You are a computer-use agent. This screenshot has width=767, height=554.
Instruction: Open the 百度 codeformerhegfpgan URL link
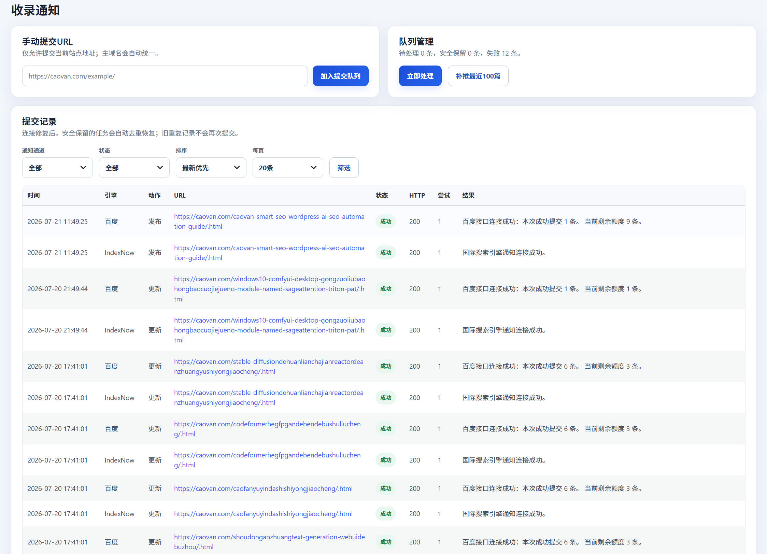click(267, 429)
